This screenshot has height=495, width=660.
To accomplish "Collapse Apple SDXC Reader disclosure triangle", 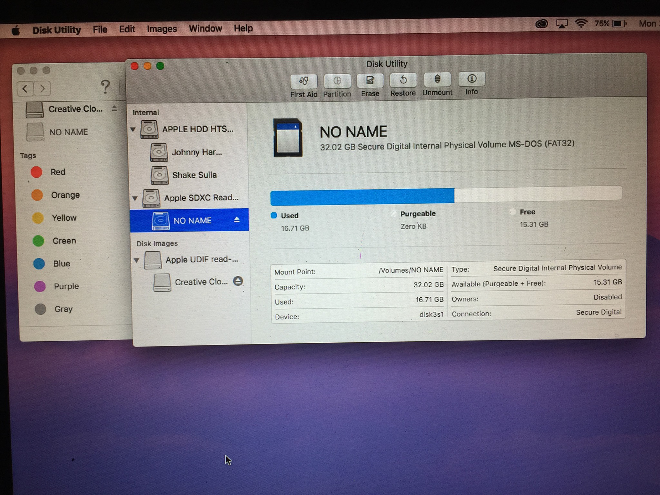I will [135, 198].
